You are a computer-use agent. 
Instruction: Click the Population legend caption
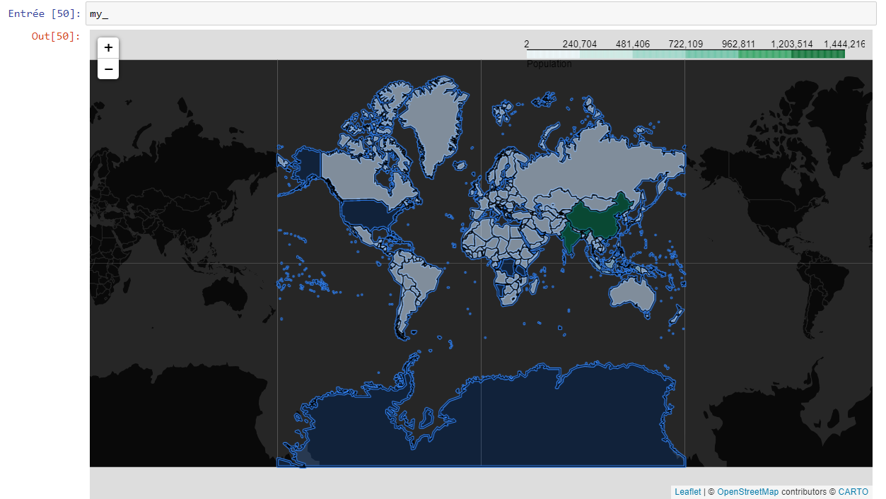(x=549, y=64)
